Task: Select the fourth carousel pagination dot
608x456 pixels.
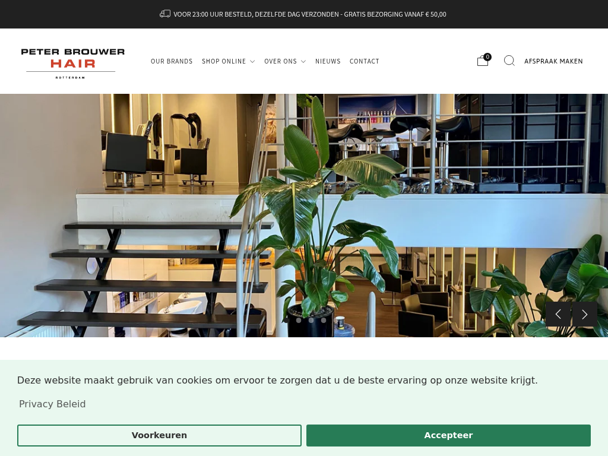Action: (x=324, y=320)
